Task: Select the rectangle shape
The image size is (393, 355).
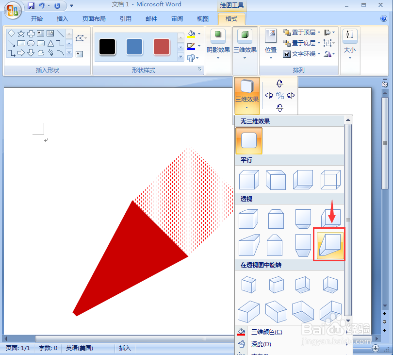Action: click(x=21, y=43)
